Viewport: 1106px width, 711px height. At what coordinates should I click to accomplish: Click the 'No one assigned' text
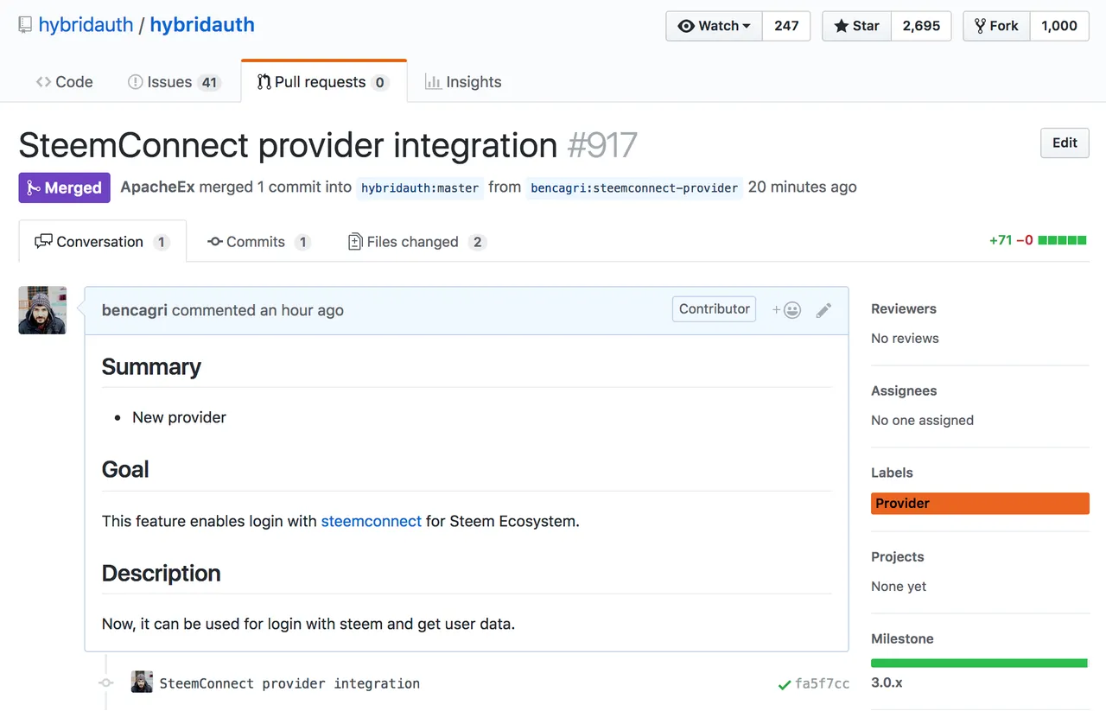pos(922,421)
